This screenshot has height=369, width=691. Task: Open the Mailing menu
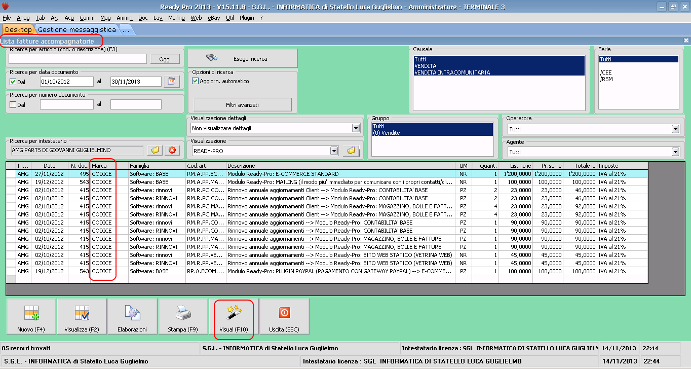(176, 18)
